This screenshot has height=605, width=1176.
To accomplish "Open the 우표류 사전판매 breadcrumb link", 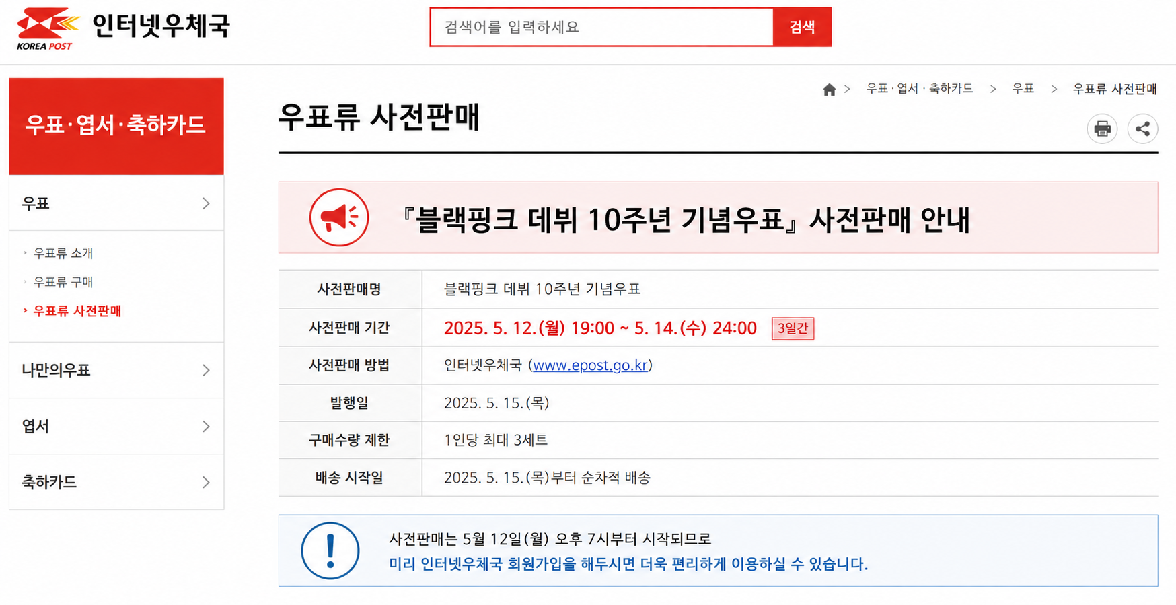I will point(1114,89).
